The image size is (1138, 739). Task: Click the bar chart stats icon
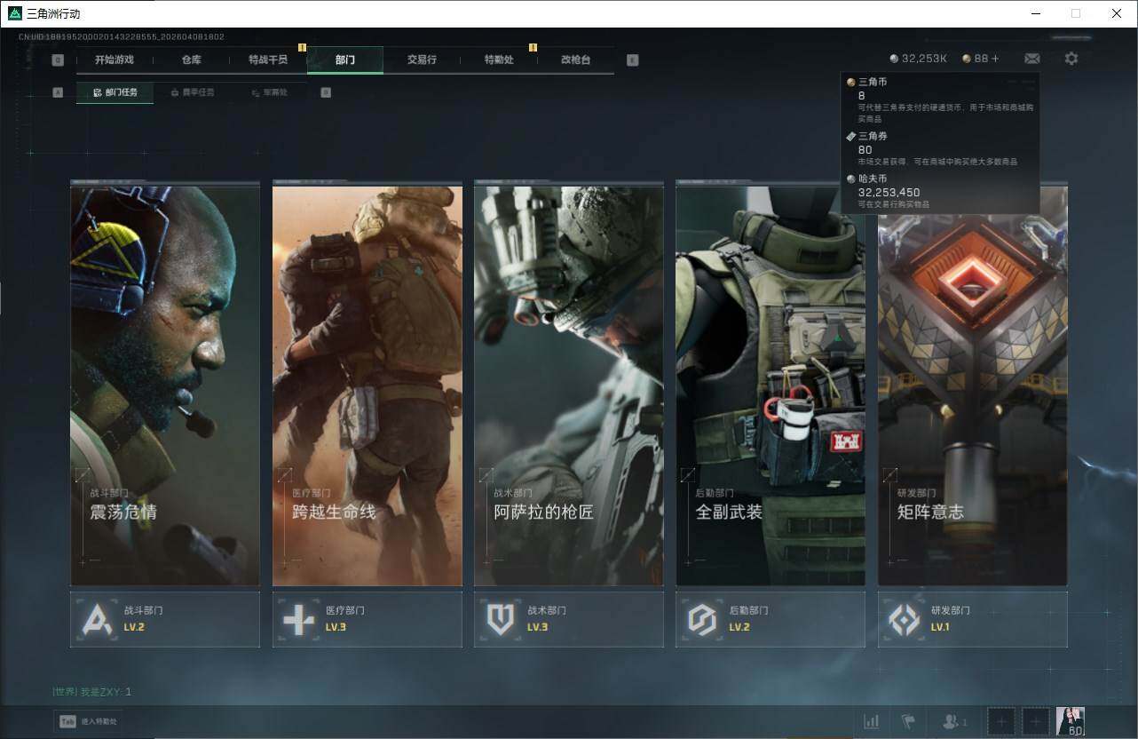(x=871, y=721)
